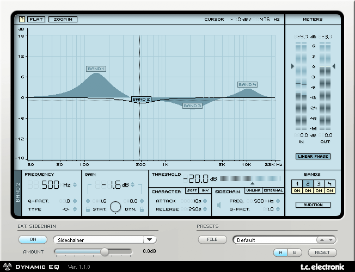Screen dimensions: 355x272
Task: Select the BAND 4 handle on the graph
Action: coord(247,84)
